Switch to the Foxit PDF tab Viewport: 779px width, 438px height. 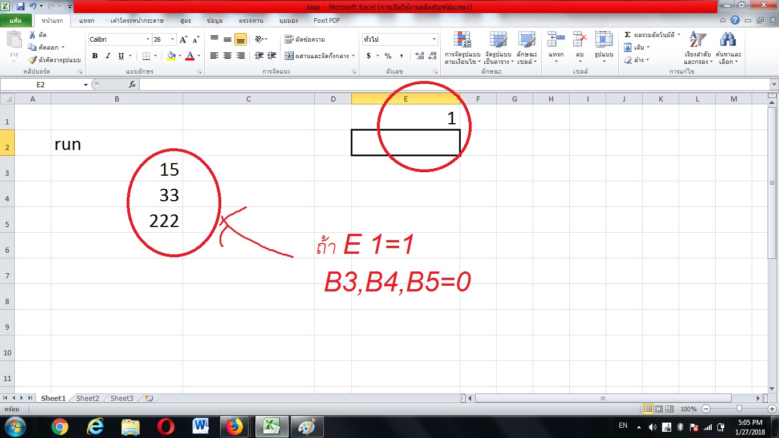(x=327, y=21)
